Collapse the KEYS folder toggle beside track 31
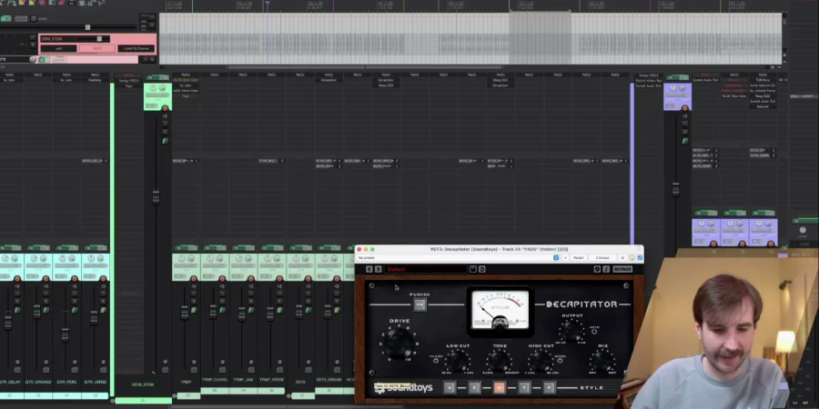 pyautogui.click(x=289, y=396)
